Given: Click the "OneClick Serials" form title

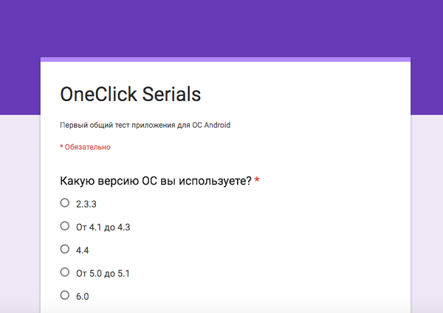Looking at the screenshot, I should [130, 94].
